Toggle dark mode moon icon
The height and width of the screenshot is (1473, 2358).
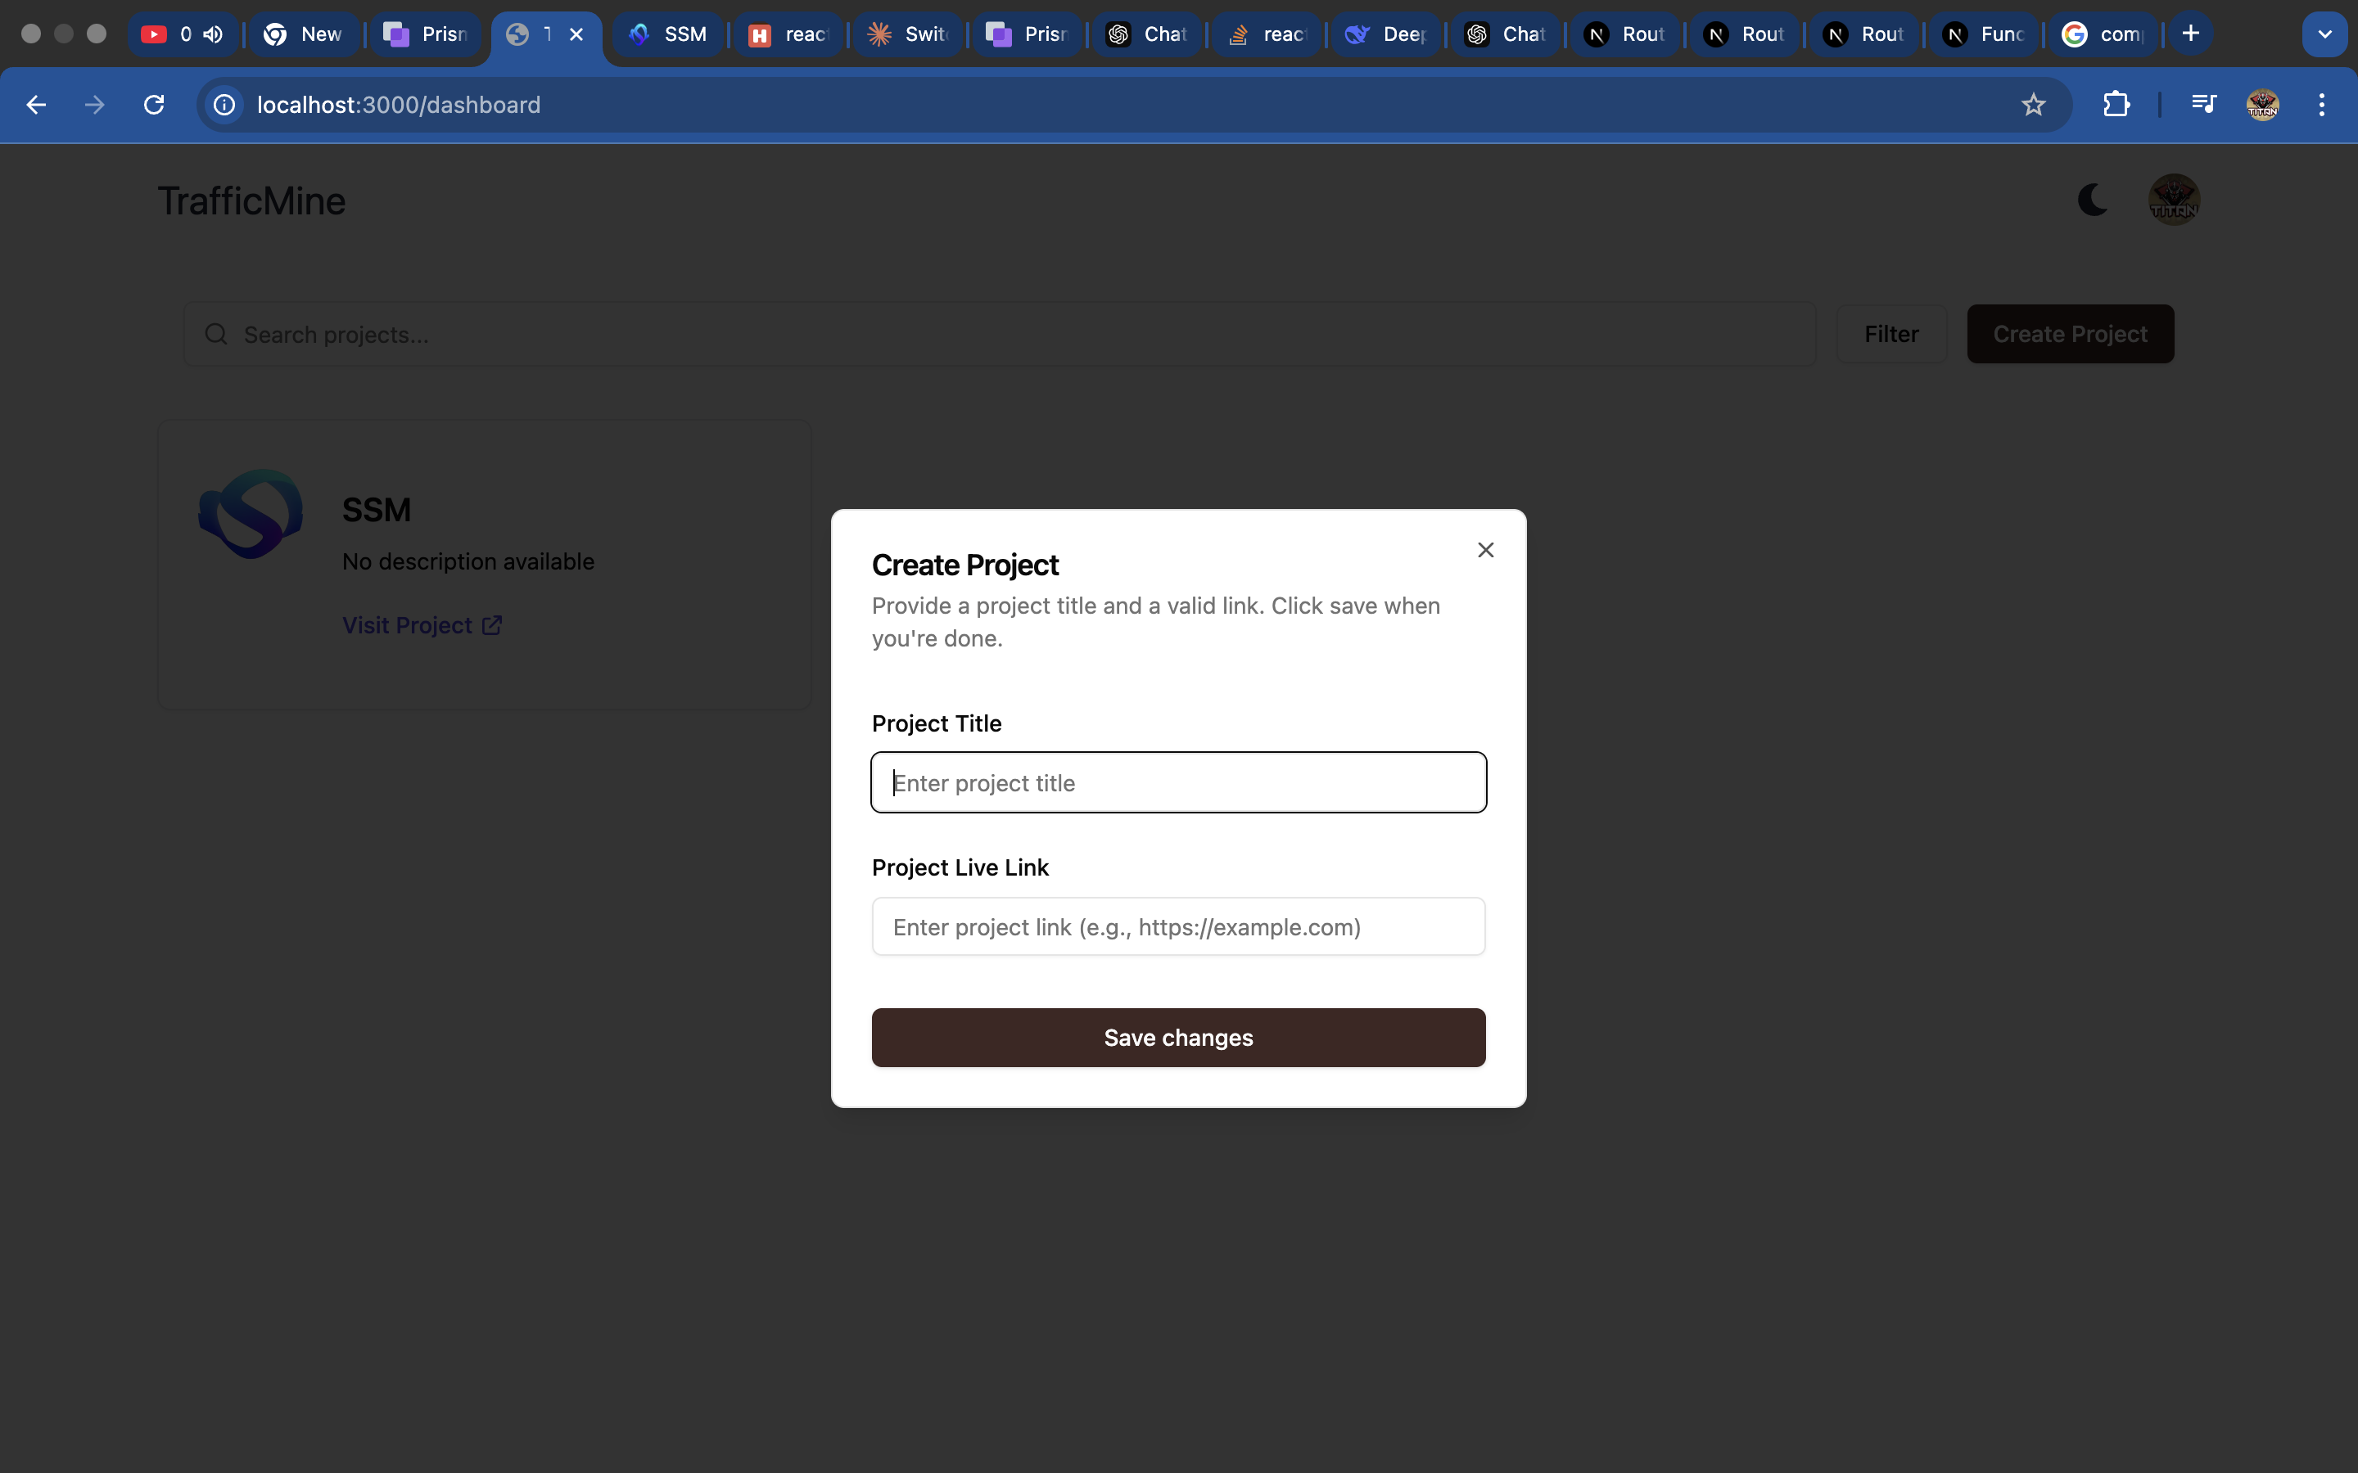(x=2092, y=200)
